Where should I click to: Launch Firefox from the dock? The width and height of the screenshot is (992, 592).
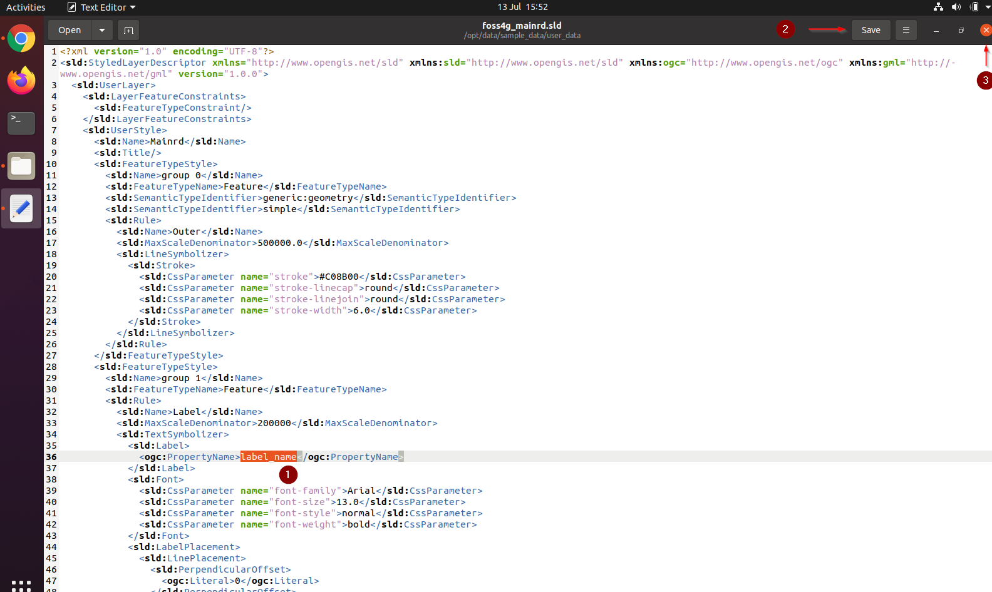point(21,81)
